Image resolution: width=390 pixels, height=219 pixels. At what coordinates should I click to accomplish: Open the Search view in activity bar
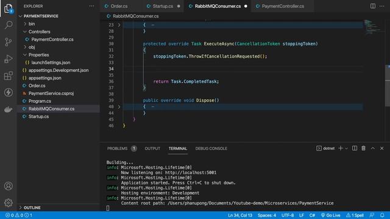tap(8, 25)
